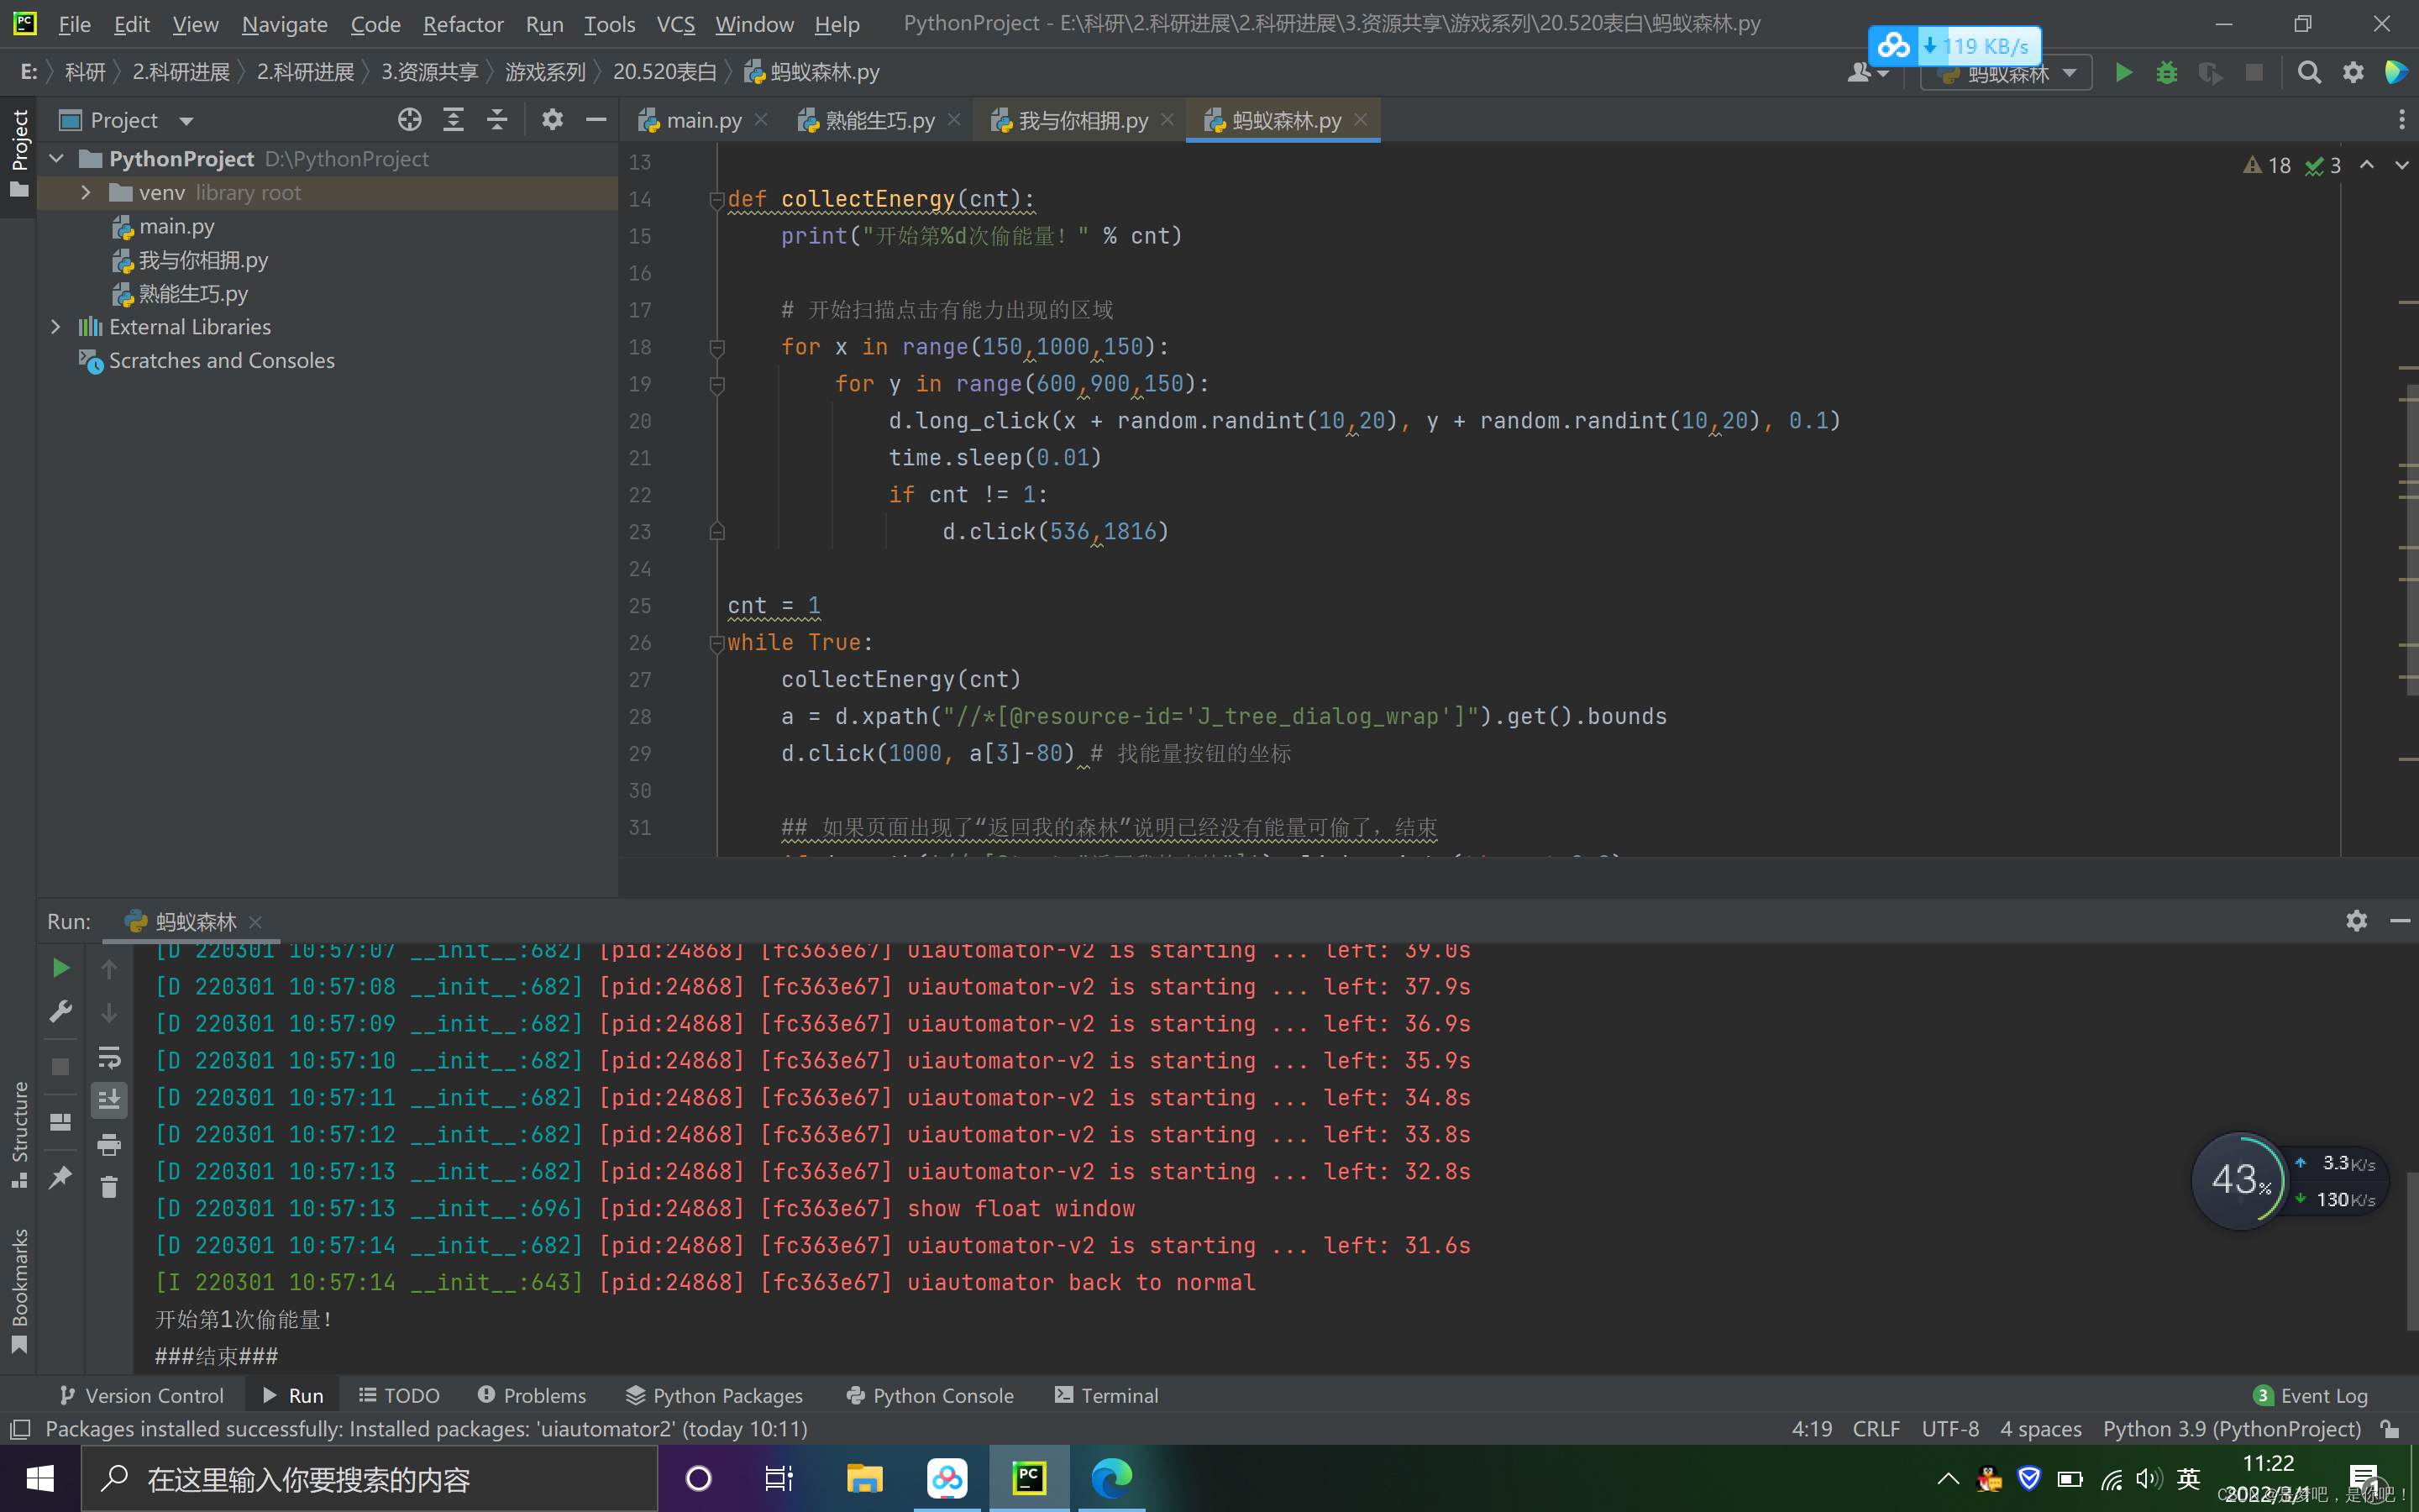Screen dimensions: 2419x1512
Task: Click the Python 3.9 interpreter in status bar
Action: point(2231,1429)
